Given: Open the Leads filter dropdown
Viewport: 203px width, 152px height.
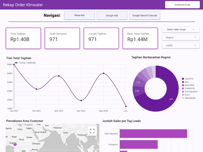Looking at the screenshot, I should [x=181, y=46].
